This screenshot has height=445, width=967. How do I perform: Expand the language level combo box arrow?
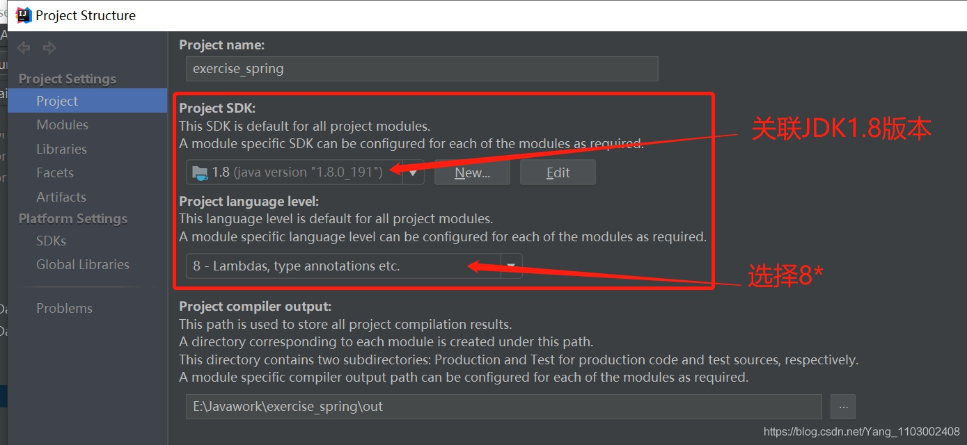tap(512, 266)
